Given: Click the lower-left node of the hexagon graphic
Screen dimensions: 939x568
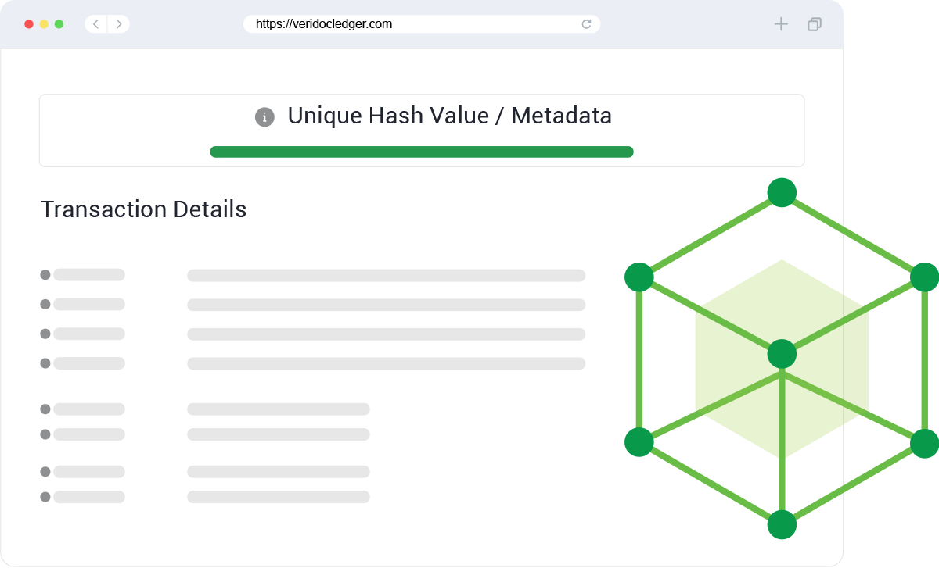Looking at the screenshot, I should pos(639,442).
